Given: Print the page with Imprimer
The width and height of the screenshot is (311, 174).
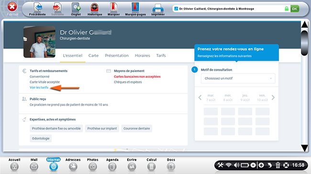Looking at the screenshot, I should 158,9.
